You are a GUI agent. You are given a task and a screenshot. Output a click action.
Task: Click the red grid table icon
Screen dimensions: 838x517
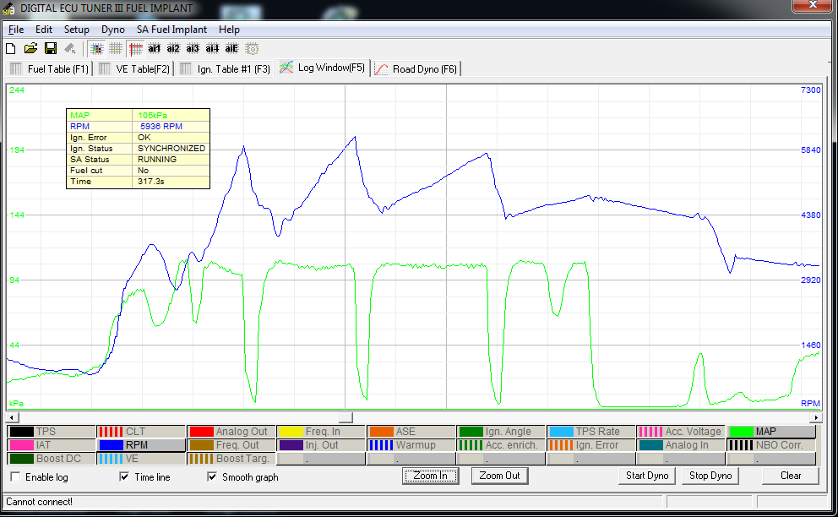tap(136, 49)
